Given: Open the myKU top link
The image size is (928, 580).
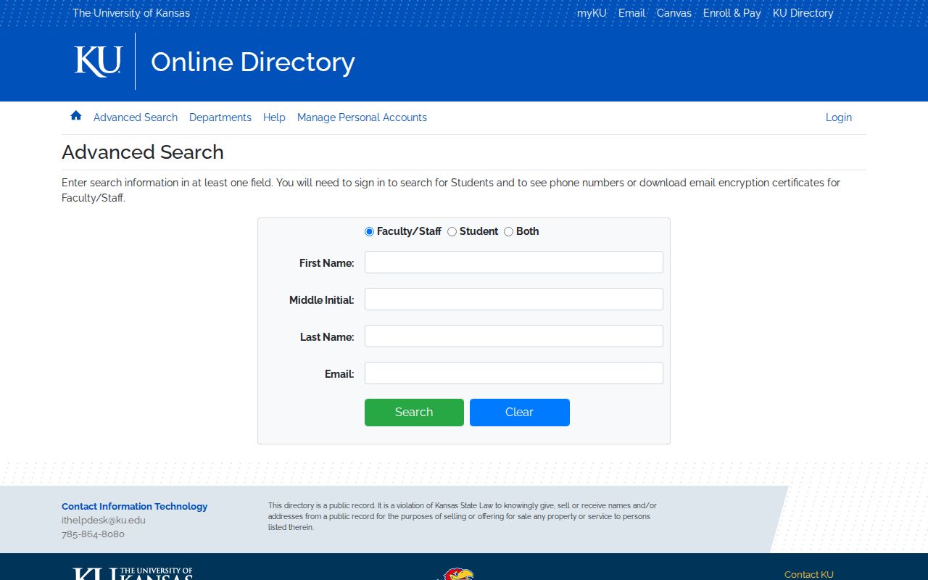Looking at the screenshot, I should [592, 13].
